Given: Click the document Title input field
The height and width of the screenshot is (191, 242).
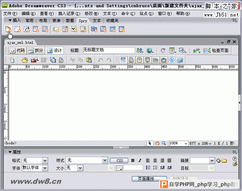Looking at the screenshot, I should 109,50.
